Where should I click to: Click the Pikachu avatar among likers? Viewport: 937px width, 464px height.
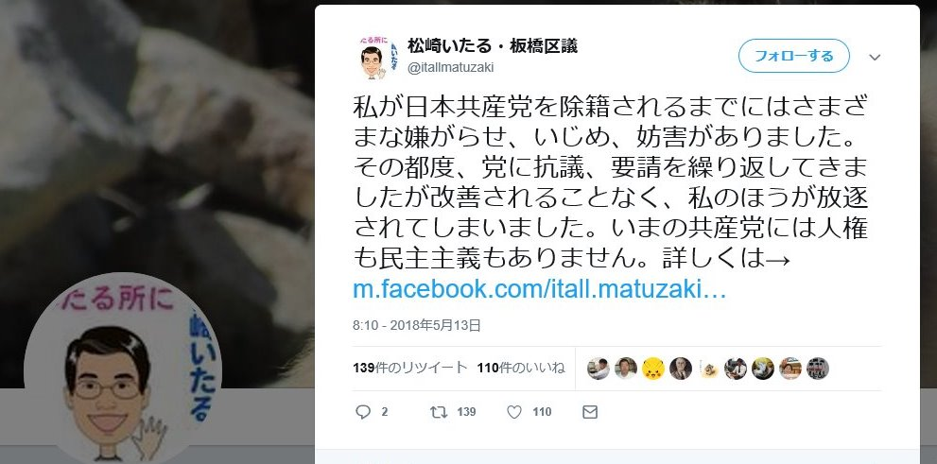[653, 369]
